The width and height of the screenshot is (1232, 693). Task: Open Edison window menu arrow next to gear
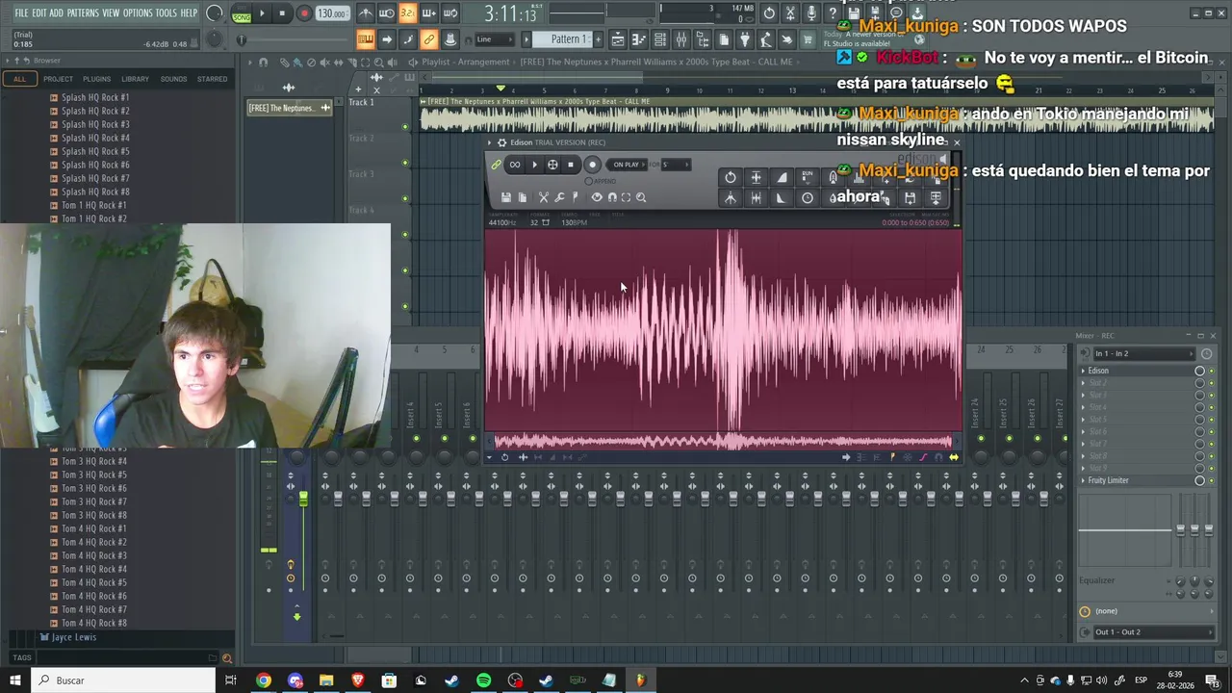489,142
